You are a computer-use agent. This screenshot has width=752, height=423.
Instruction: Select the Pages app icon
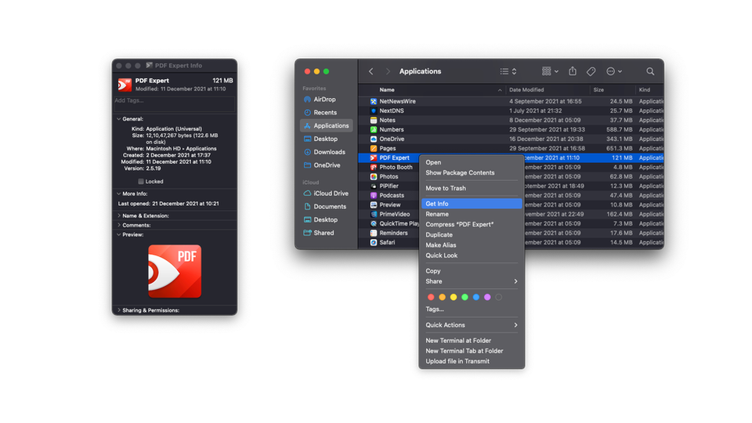pyautogui.click(x=374, y=149)
